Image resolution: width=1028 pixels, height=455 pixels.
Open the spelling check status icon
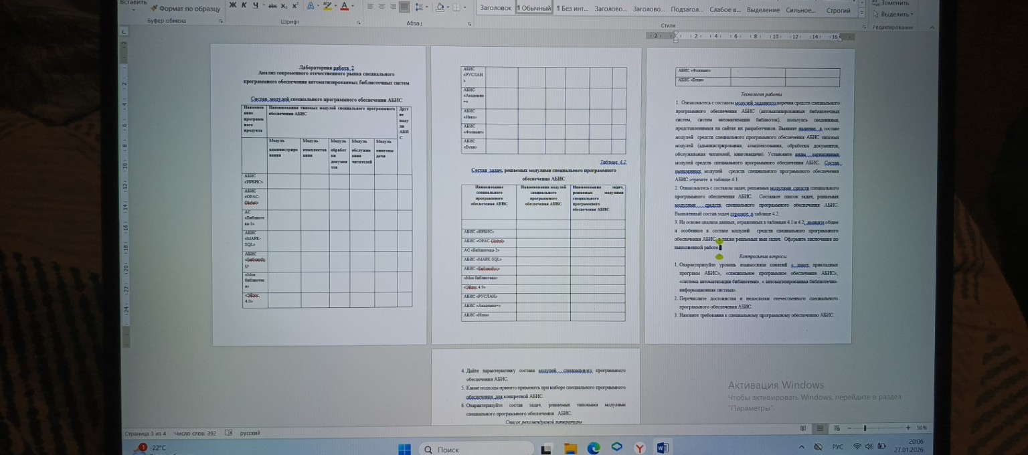(x=229, y=433)
